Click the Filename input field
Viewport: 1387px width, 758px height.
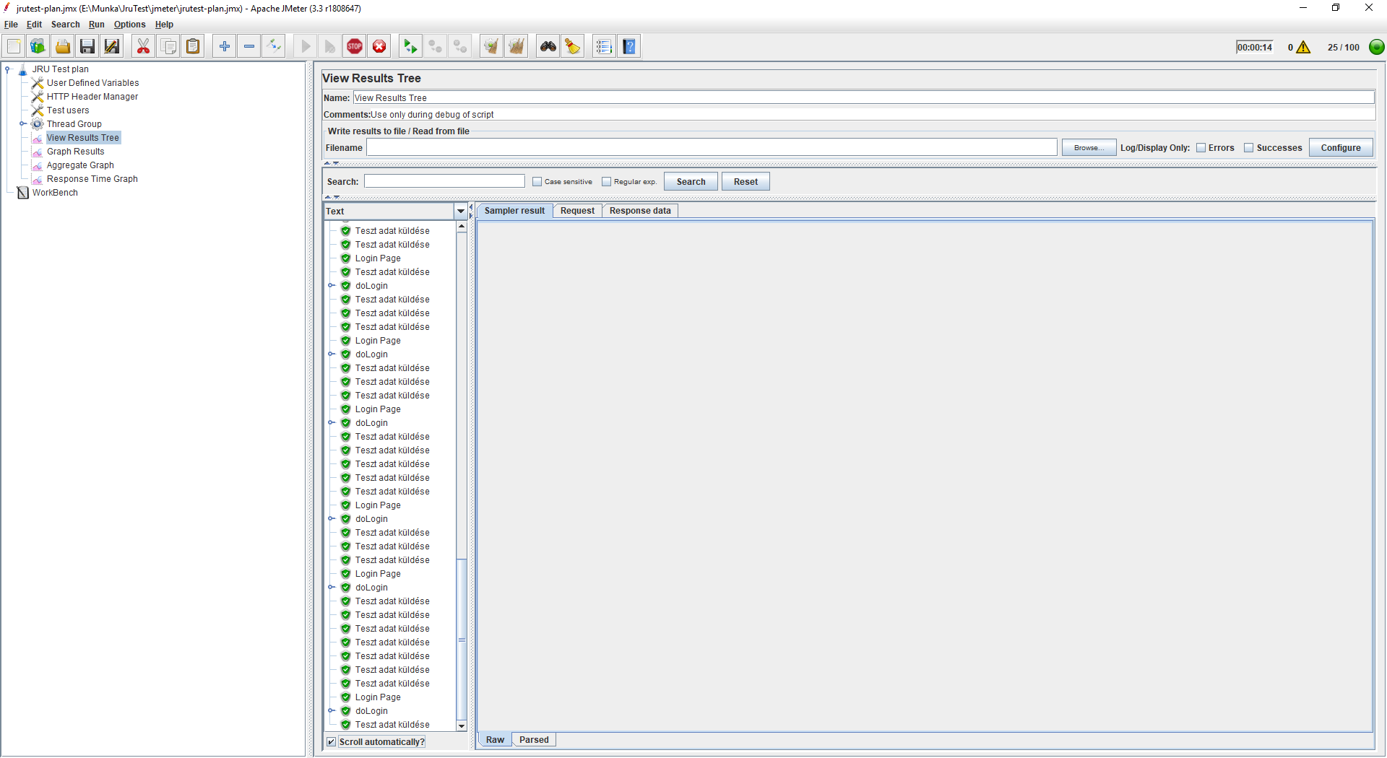712,148
